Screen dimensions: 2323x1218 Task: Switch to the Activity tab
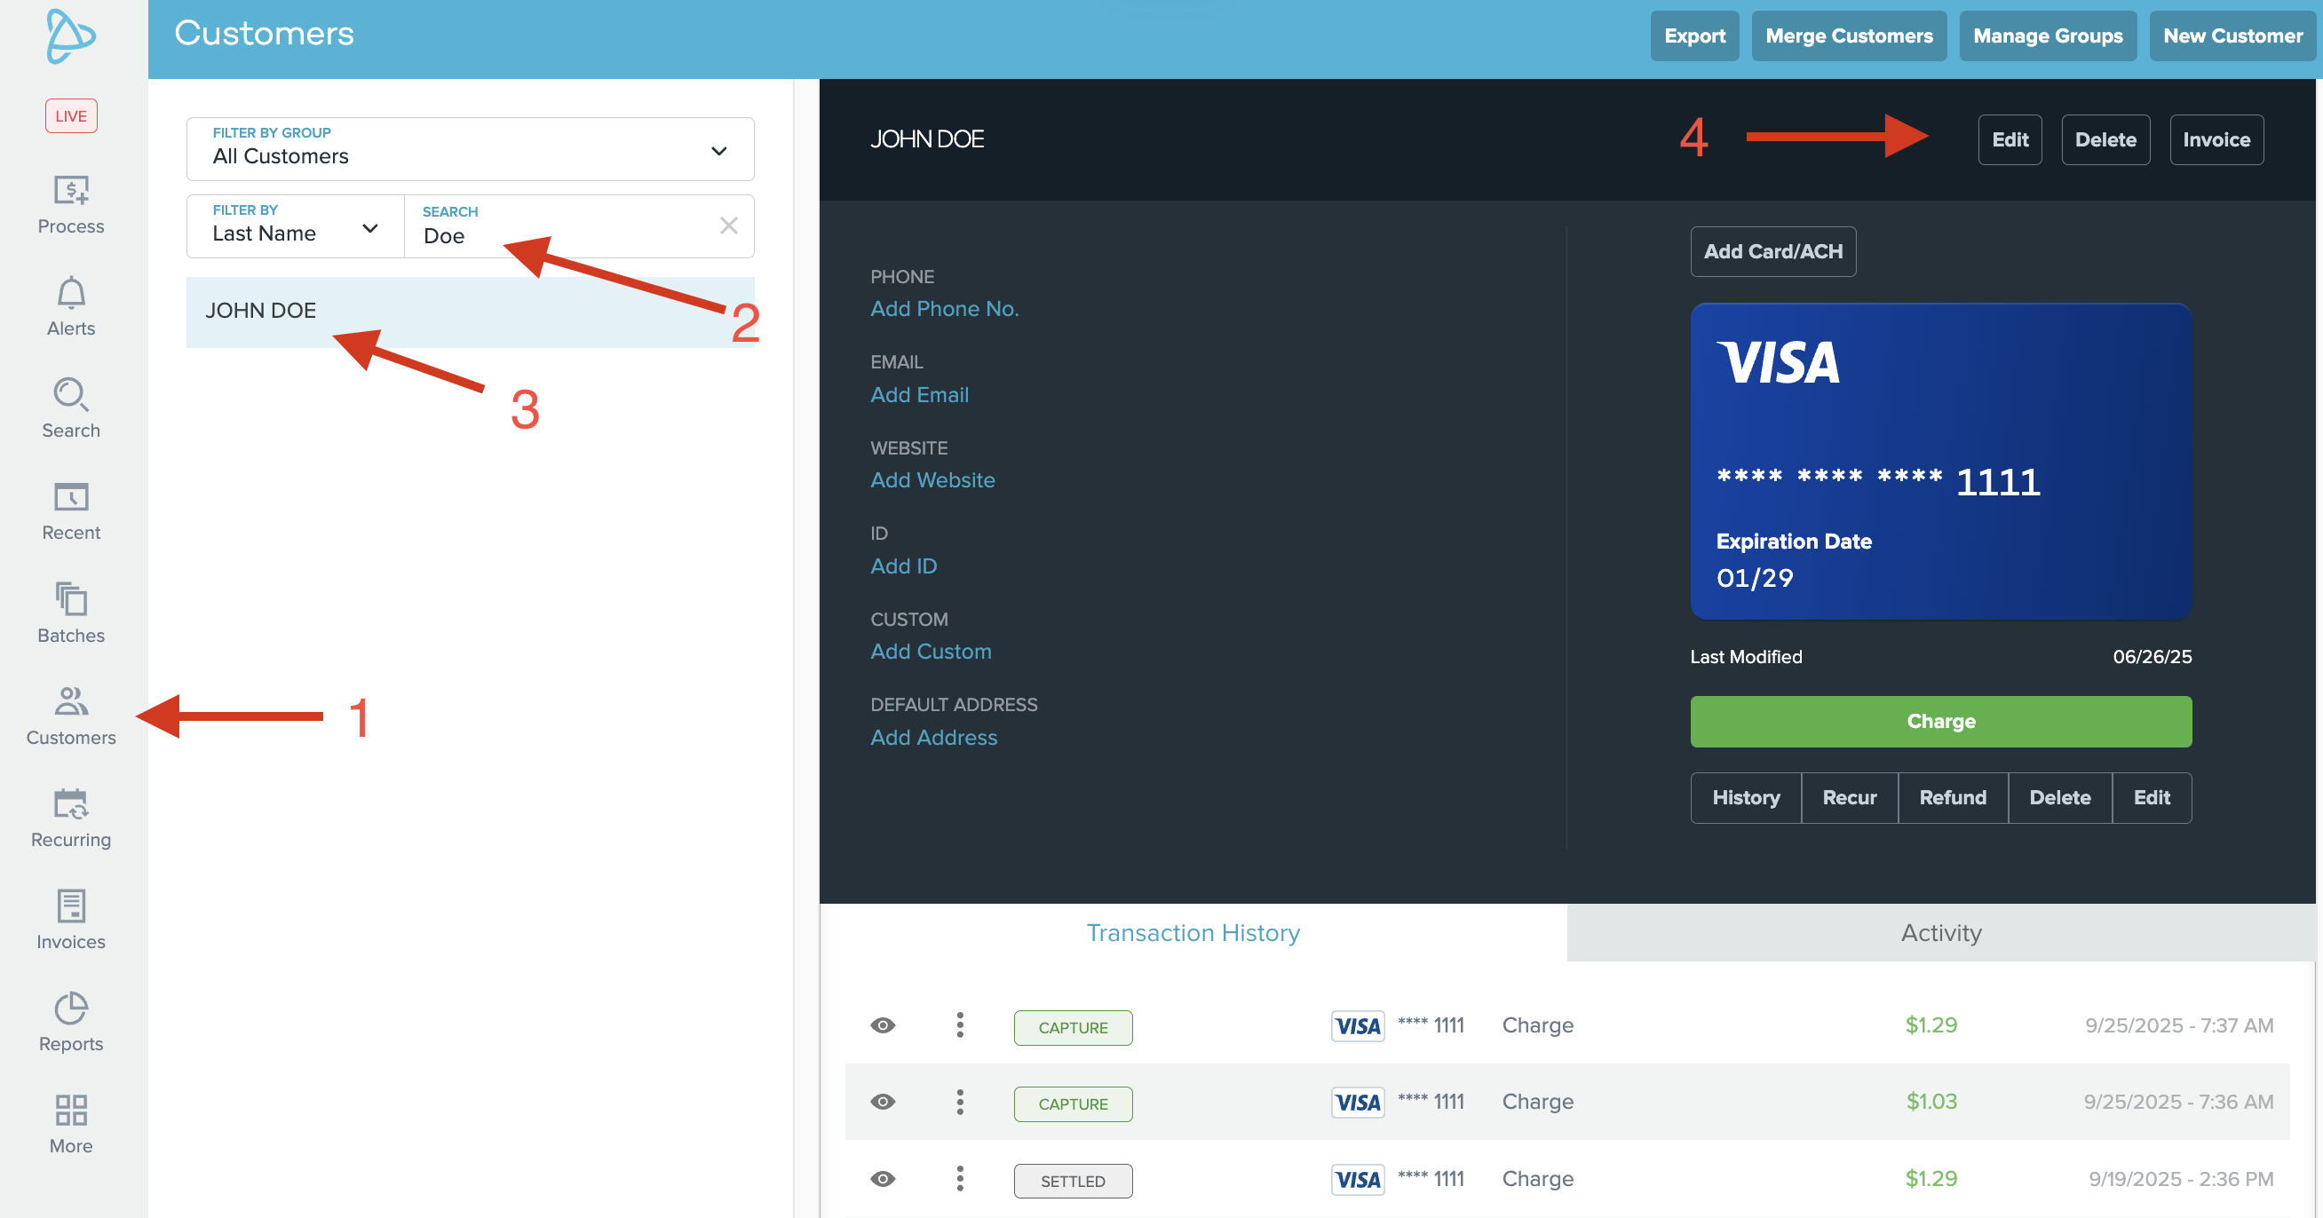[x=1940, y=932]
